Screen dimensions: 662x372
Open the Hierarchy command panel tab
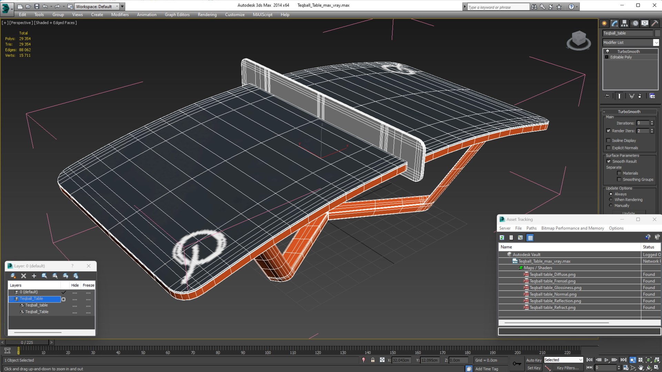coord(624,23)
